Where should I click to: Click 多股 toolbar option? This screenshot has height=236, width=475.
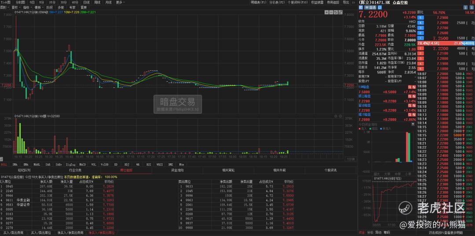click(61, 7)
